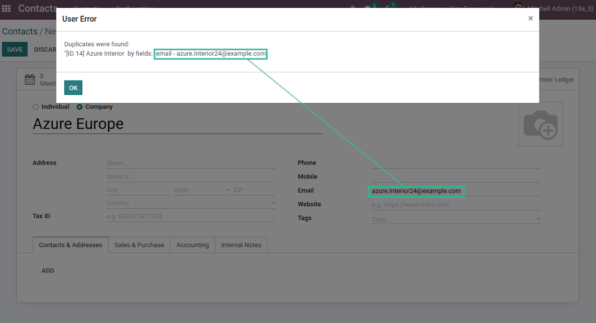Click the Street address field

(191, 164)
